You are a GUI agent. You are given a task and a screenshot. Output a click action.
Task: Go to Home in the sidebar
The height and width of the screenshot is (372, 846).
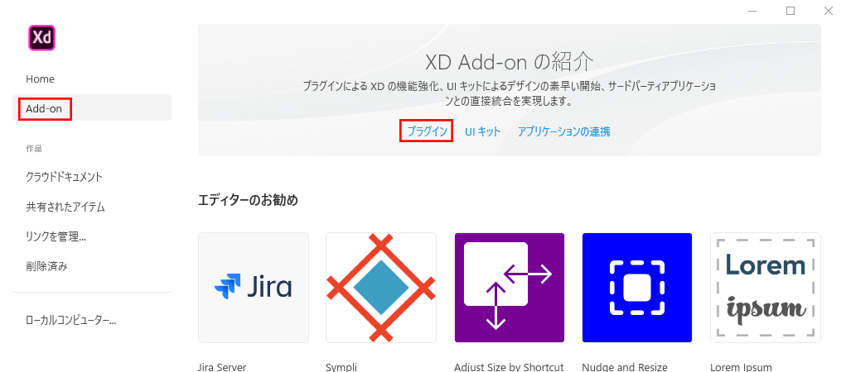click(x=40, y=79)
